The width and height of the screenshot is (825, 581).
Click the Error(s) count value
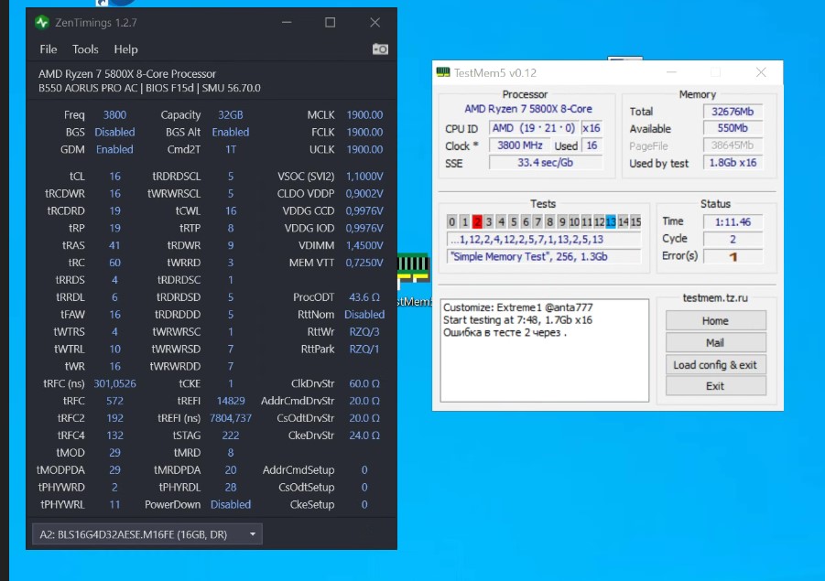[733, 256]
